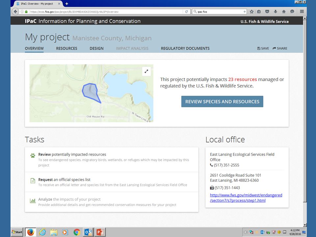Viewport: 316px width, 237px height.
Task: Launch Internet Explorer from taskbar
Action: click(42, 232)
